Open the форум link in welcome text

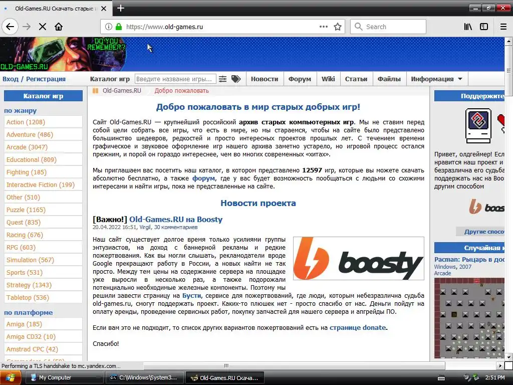(203, 178)
